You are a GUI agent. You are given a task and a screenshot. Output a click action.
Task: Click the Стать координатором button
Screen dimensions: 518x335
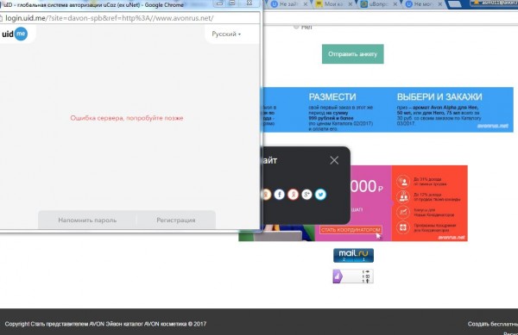[x=351, y=230]
